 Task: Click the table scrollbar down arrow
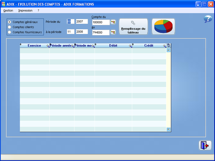[168, 129]
